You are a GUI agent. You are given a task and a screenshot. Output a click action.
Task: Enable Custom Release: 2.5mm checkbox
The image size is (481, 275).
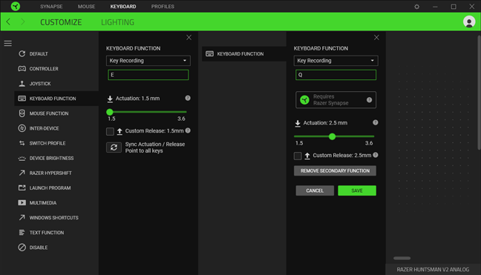point(298,156)
